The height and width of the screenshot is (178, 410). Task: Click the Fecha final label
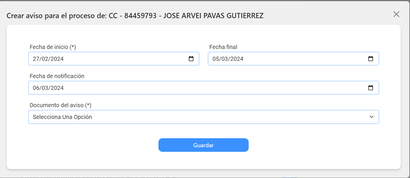pos(223,47)
